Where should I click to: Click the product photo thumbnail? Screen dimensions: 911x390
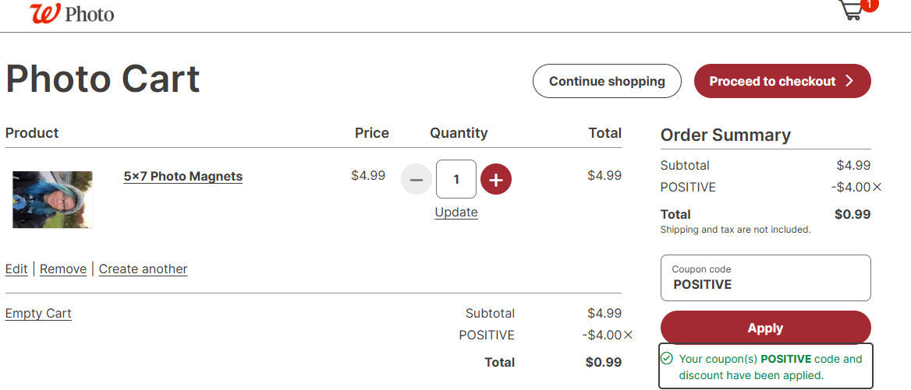pyautogui.click(x=53, y=199)
